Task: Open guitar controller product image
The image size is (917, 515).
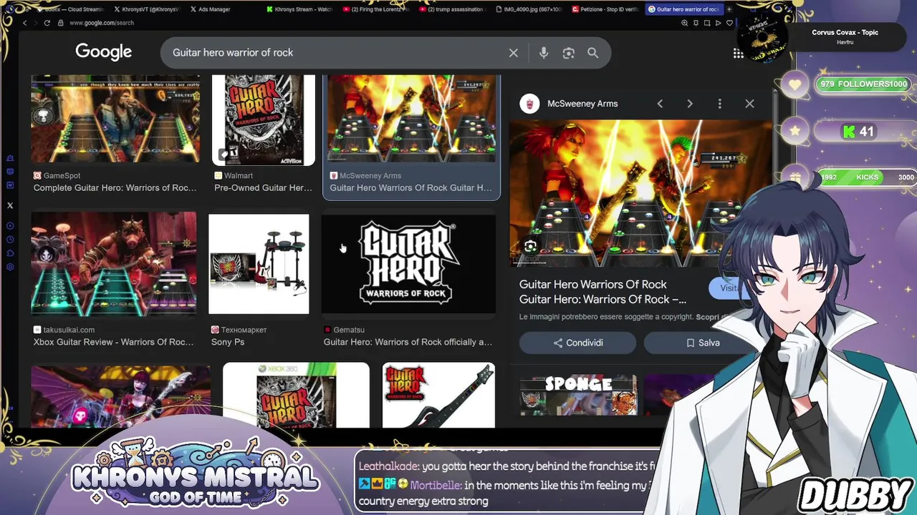Action: tap(438, 396)
